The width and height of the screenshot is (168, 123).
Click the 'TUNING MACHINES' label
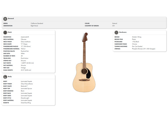tap(121, 46)
